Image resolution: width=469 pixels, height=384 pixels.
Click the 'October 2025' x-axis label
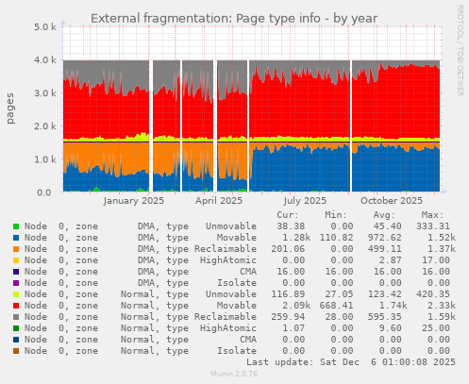pos(392,201)
